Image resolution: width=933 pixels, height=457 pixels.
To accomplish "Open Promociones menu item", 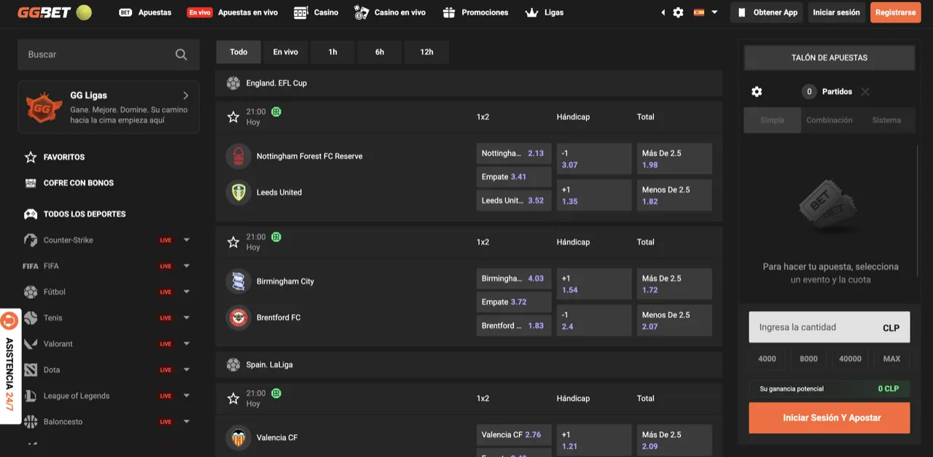I will click(475, 12).
